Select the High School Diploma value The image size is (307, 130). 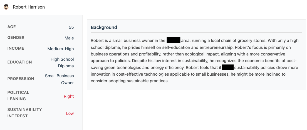point(62,63)
